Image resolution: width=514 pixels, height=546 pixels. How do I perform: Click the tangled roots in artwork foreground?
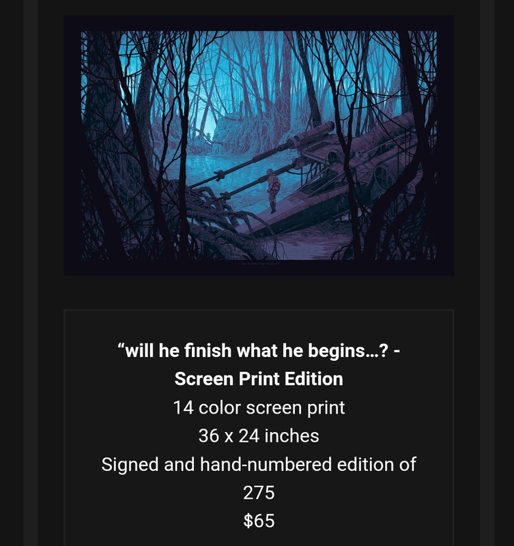pos(216,223)
